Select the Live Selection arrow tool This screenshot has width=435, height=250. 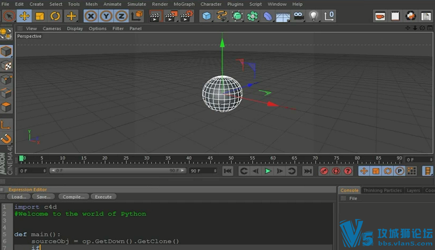9,16
